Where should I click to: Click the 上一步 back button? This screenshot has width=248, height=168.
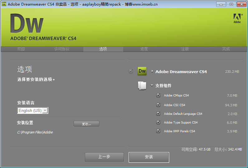point(104,157)
